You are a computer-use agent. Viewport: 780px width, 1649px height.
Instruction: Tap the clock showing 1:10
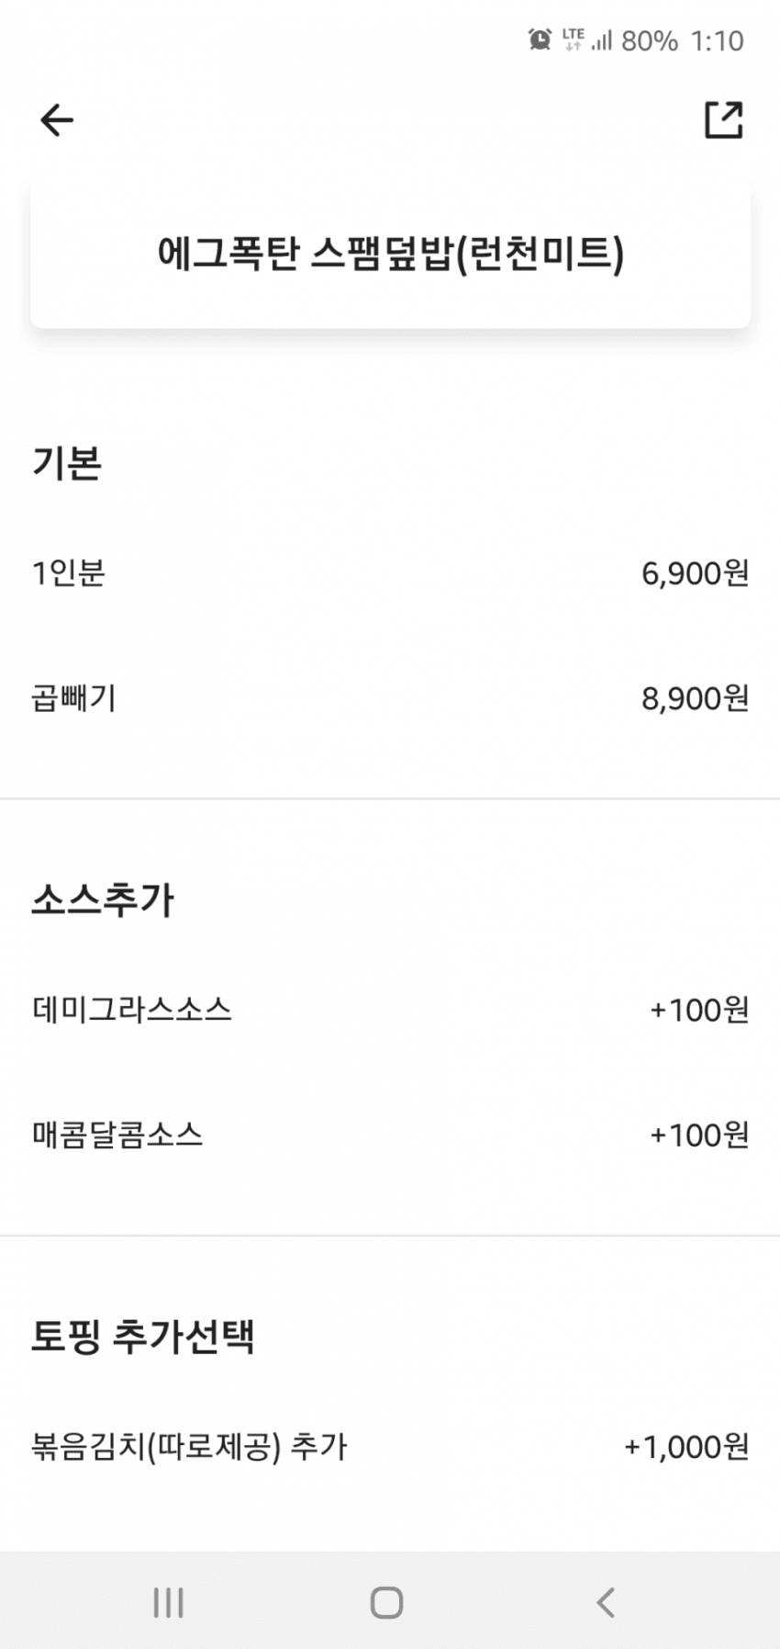(717, 40)
